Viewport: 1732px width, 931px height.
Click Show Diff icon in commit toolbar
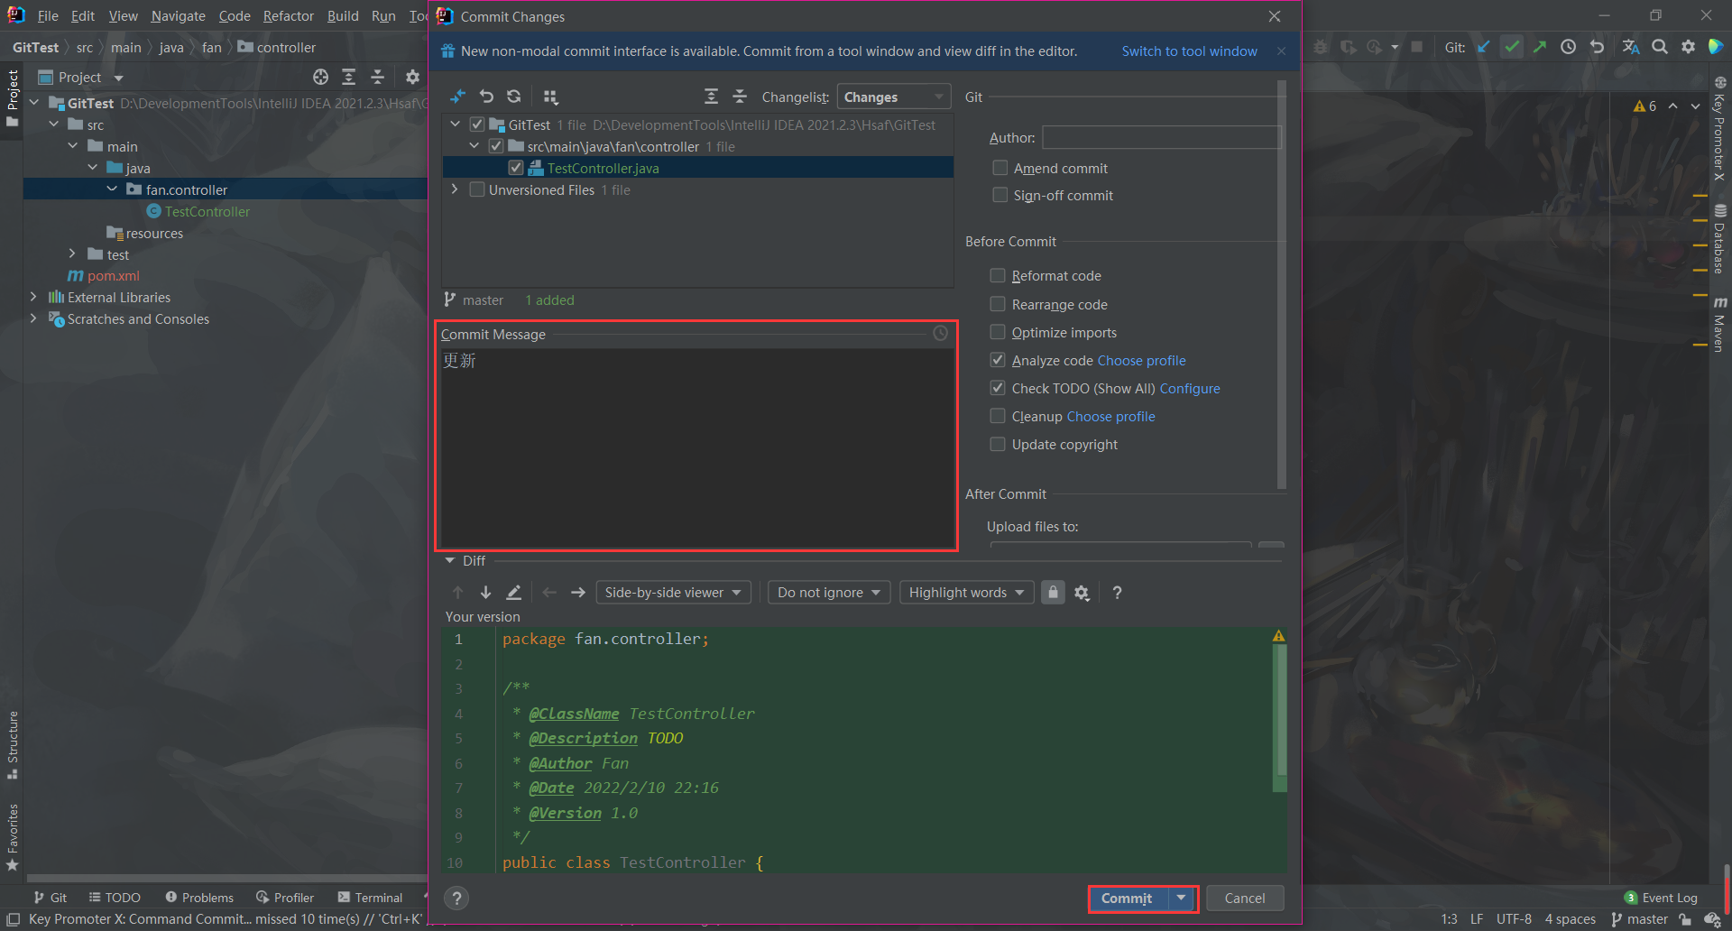(x=458, y=97)
